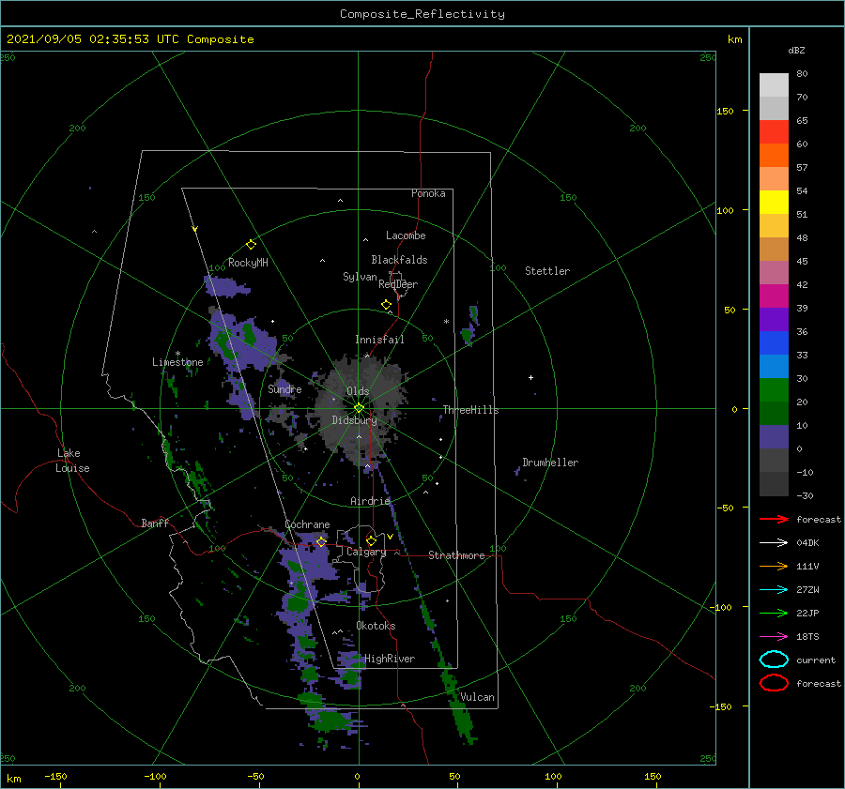The image size is (845, 789).
Task: Click the yellow diamond marker below Cochrane
Action: 321,541
